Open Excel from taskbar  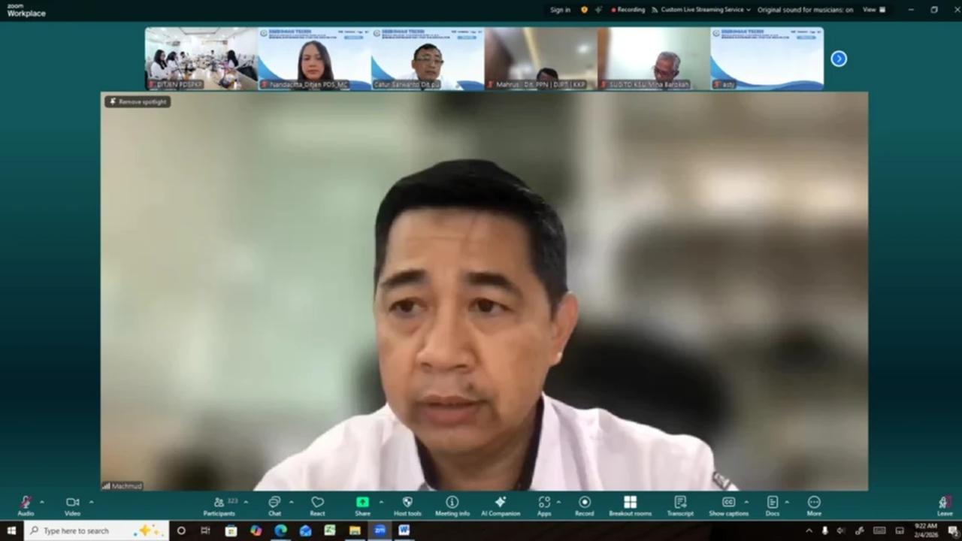pos(330,530)
